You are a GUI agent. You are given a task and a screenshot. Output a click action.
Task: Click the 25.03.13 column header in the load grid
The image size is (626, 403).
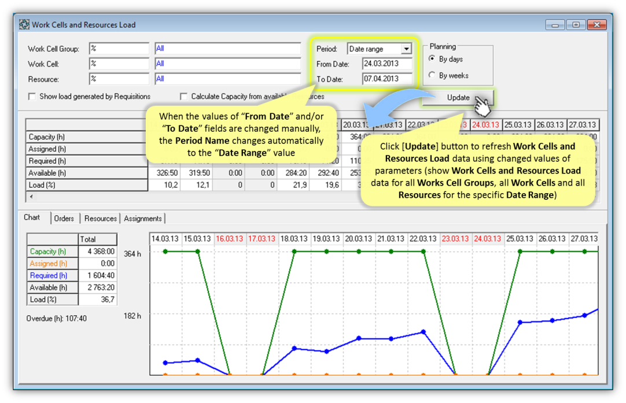click(518, 125)
